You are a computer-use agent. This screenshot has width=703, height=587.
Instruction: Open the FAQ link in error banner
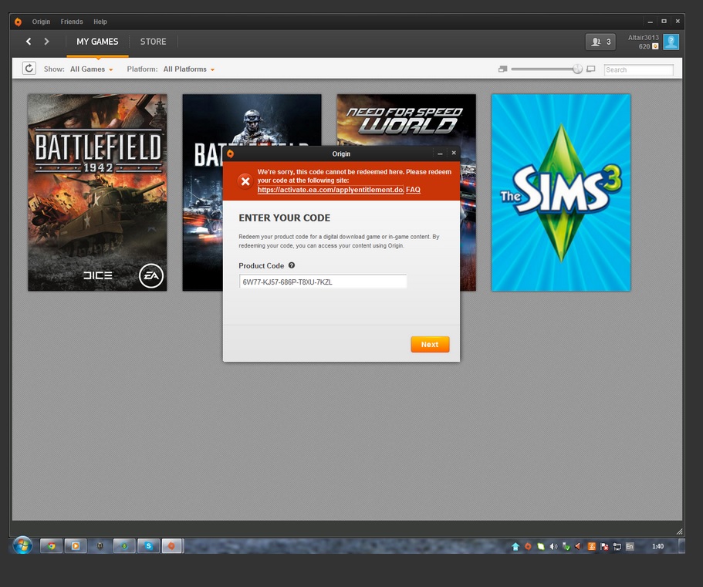(x=413, y=190)
